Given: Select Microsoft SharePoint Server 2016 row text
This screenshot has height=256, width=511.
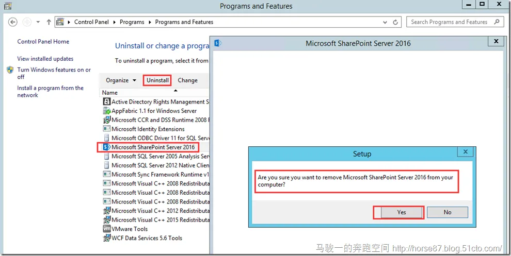Looking at the screenshot, I should point(153,147).
